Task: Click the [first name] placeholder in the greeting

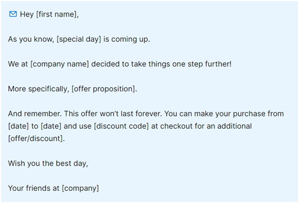Action: coord(57,14)
